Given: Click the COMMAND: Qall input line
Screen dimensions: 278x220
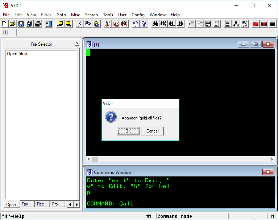Looking at the screenshot, I should tap(110, 204).
